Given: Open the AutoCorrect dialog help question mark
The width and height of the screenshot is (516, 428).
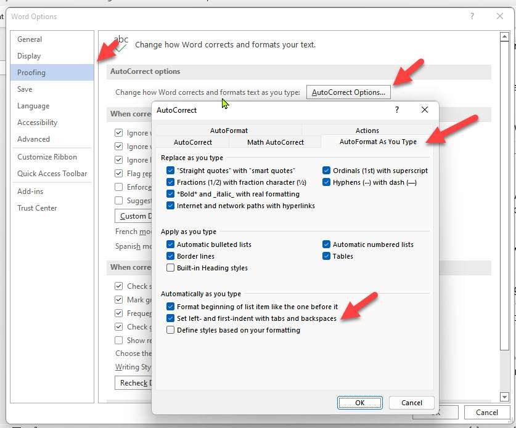Looking at the screenshot, I should [x=397, y=110].
